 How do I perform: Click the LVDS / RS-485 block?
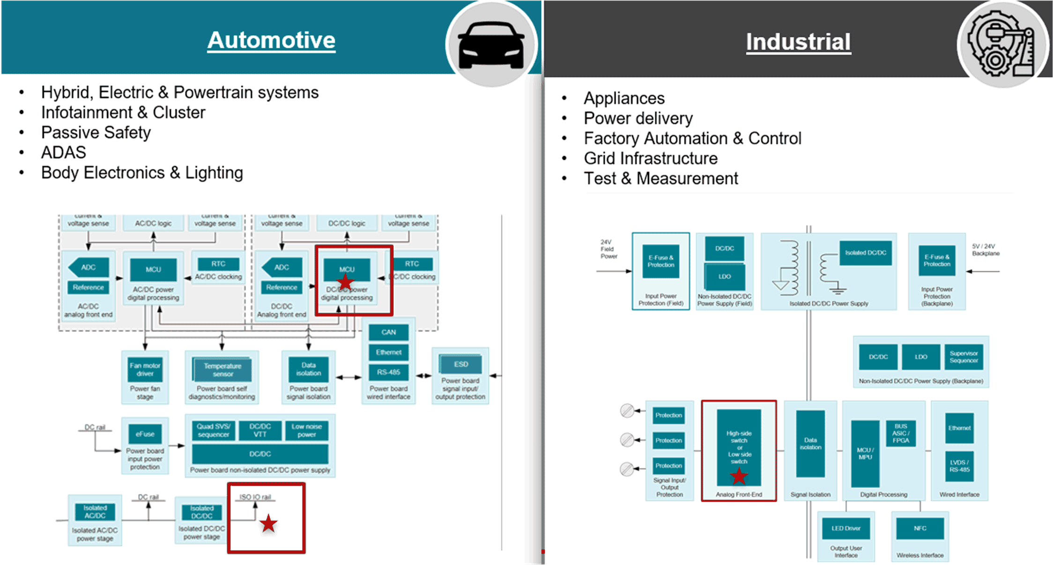[x=959, y=466]
